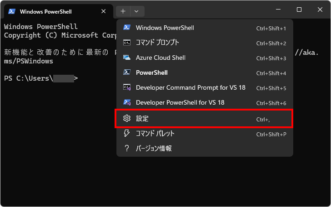Open 設定 from the dropdown menu
Screen dimensions: 331x207
coord(204,118)
